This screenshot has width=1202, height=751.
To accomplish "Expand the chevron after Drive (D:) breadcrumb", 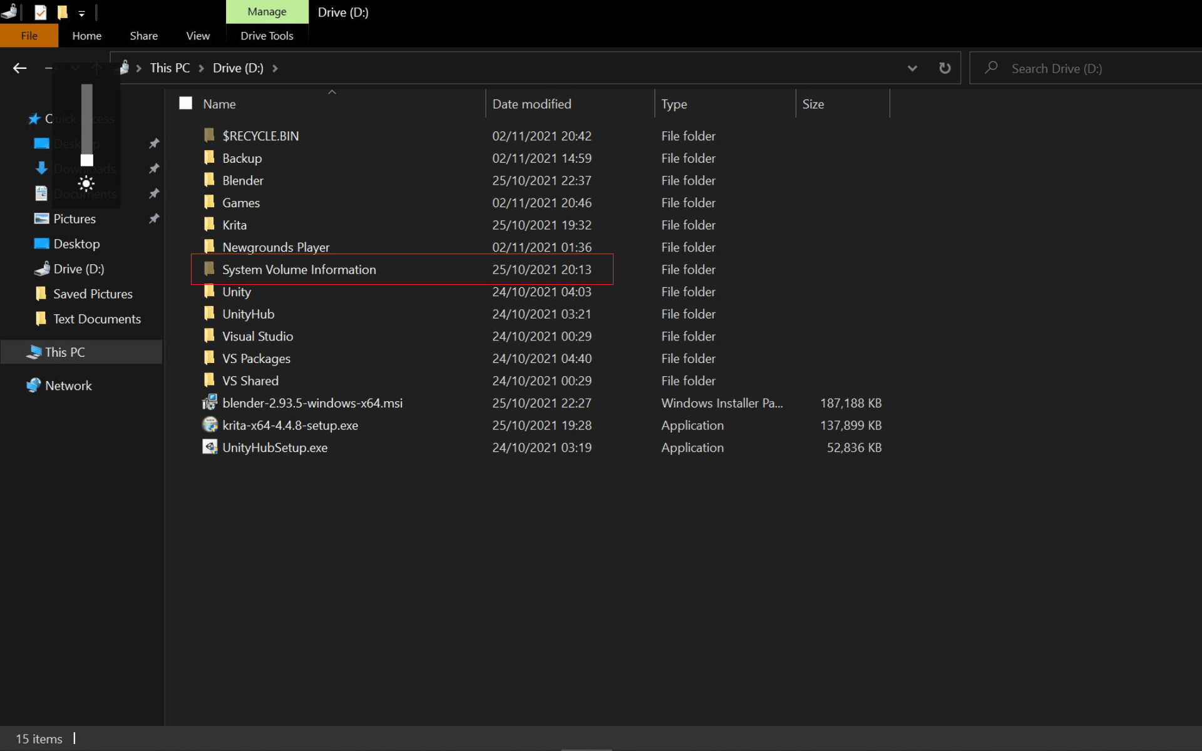I will [x=275, y=68].
